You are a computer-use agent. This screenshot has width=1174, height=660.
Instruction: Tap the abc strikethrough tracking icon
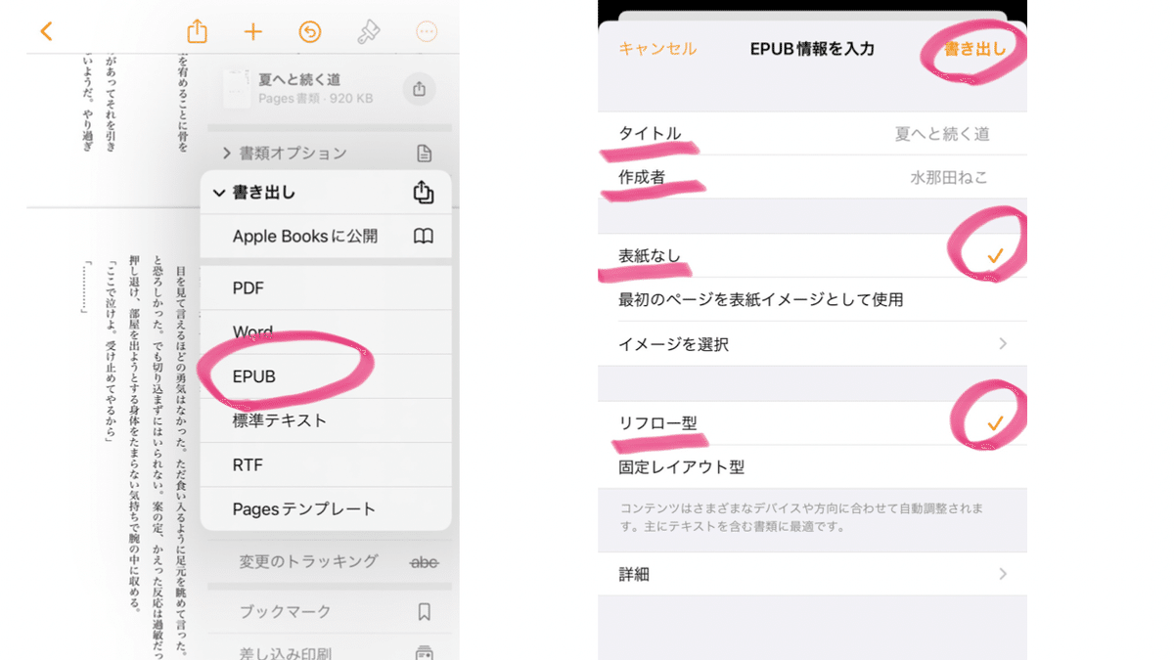(424, 562)
